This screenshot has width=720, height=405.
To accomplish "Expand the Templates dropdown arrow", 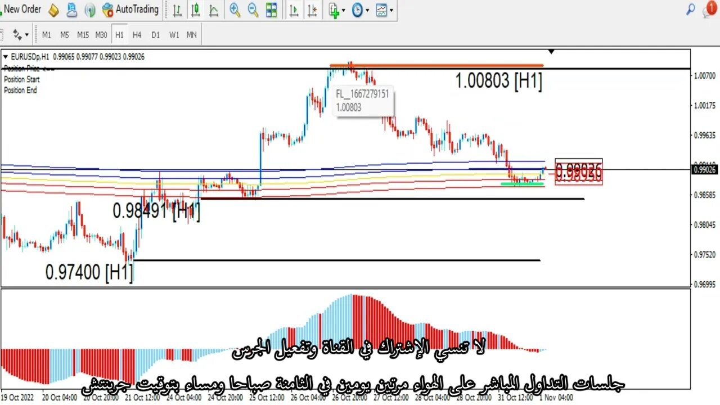I will click(x=391, y=10).
